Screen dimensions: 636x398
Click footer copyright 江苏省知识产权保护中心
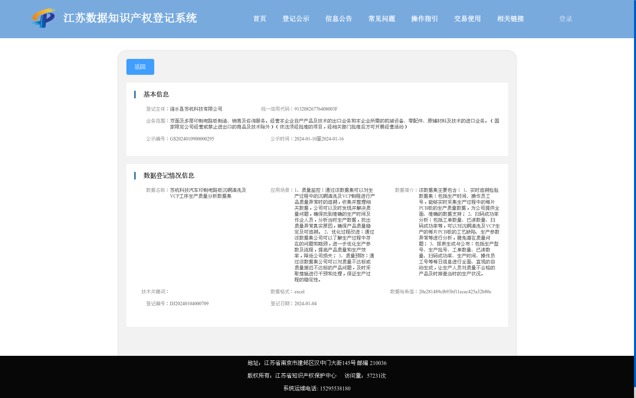pyautogui.click(x=306, y=376)
